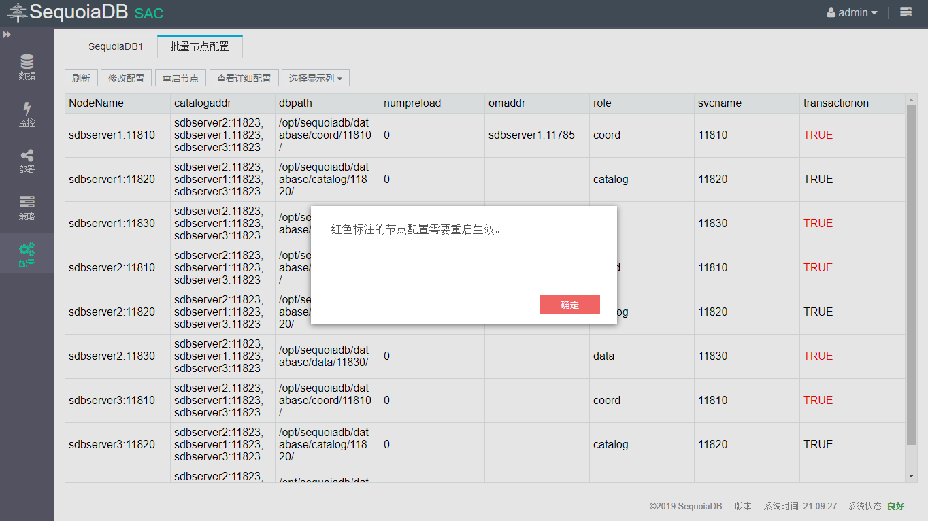Click TRUE value for sdbserver3:11820
Screen dimensions: 928x521
point(818,444)
